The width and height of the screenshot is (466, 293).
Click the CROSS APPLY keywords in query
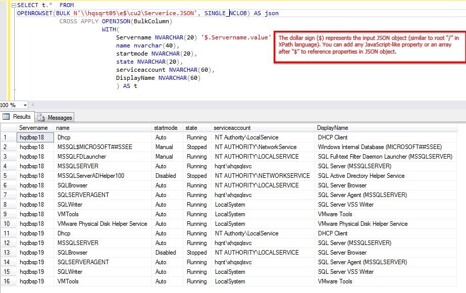[x=79, y=21]
